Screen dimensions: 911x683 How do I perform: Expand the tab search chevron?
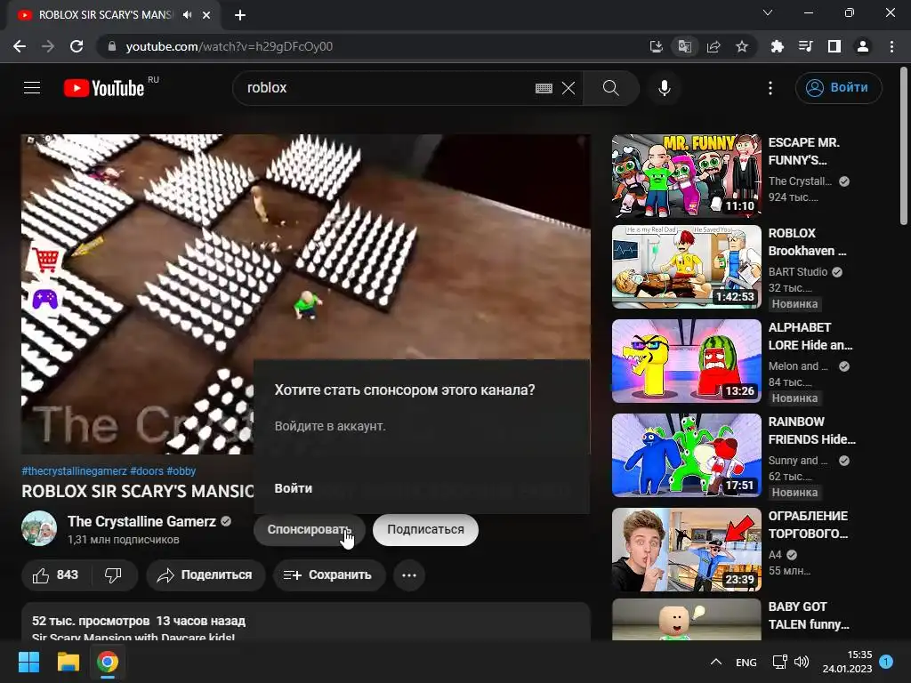768,12
